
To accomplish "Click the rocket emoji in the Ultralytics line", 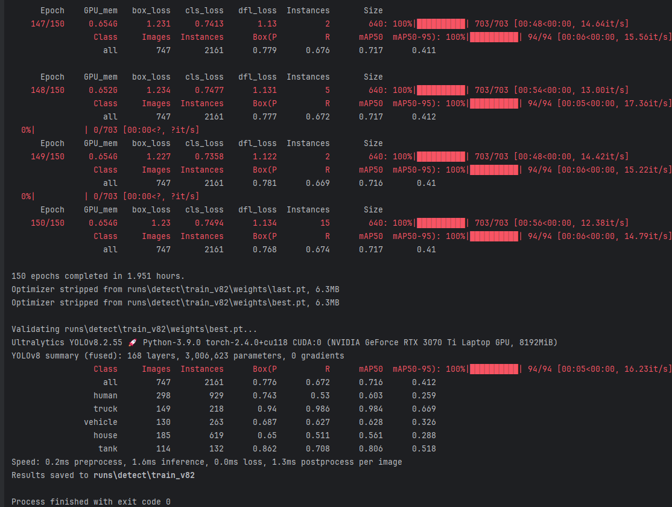I will point(133,342).
